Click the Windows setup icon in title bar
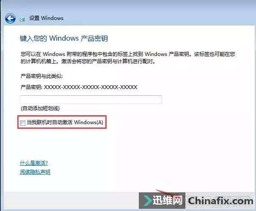This screenshot has width=256, height=211. coord(22,19)
